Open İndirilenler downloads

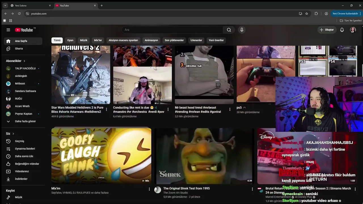[23, 179]
